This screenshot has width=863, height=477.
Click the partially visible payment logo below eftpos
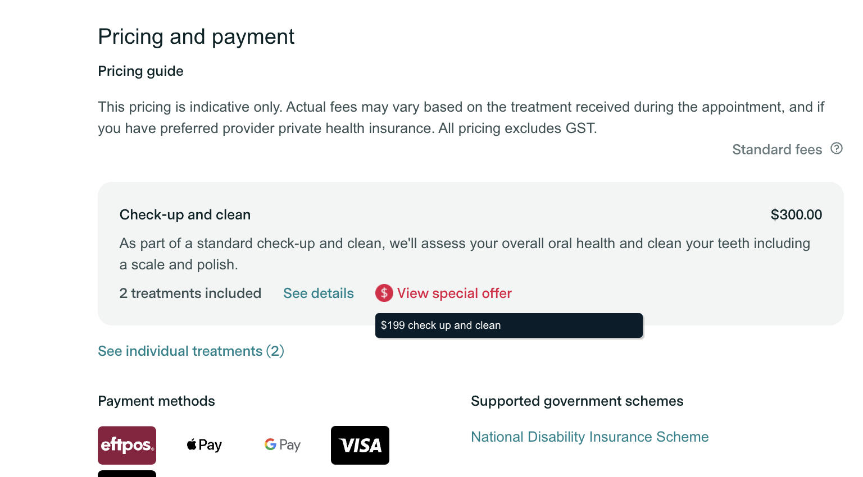pos(127,474)
